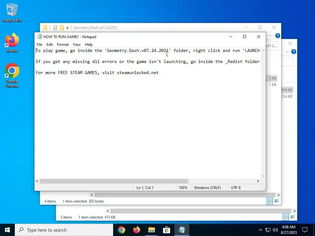Viewport: 315px width, 236px height.
Task: Collapse ribbon chevron in Geometry.Dash Explorer window
Action: (x=271, y=36)
